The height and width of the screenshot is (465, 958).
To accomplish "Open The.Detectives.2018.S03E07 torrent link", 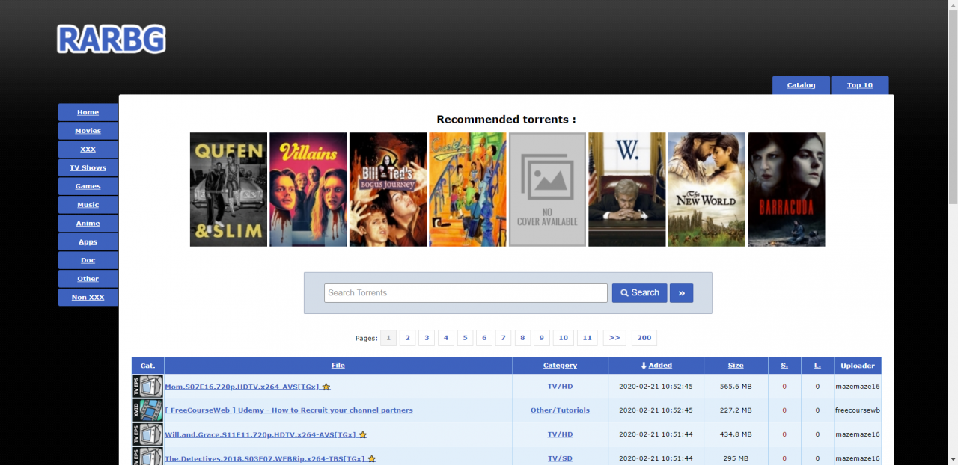I will pyautogui.click(x=265, y=458).
